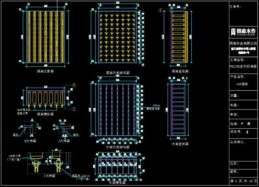Select the page number text 第4页 共16页
Viewport: 259px width, 187px height.
(243, 181)
